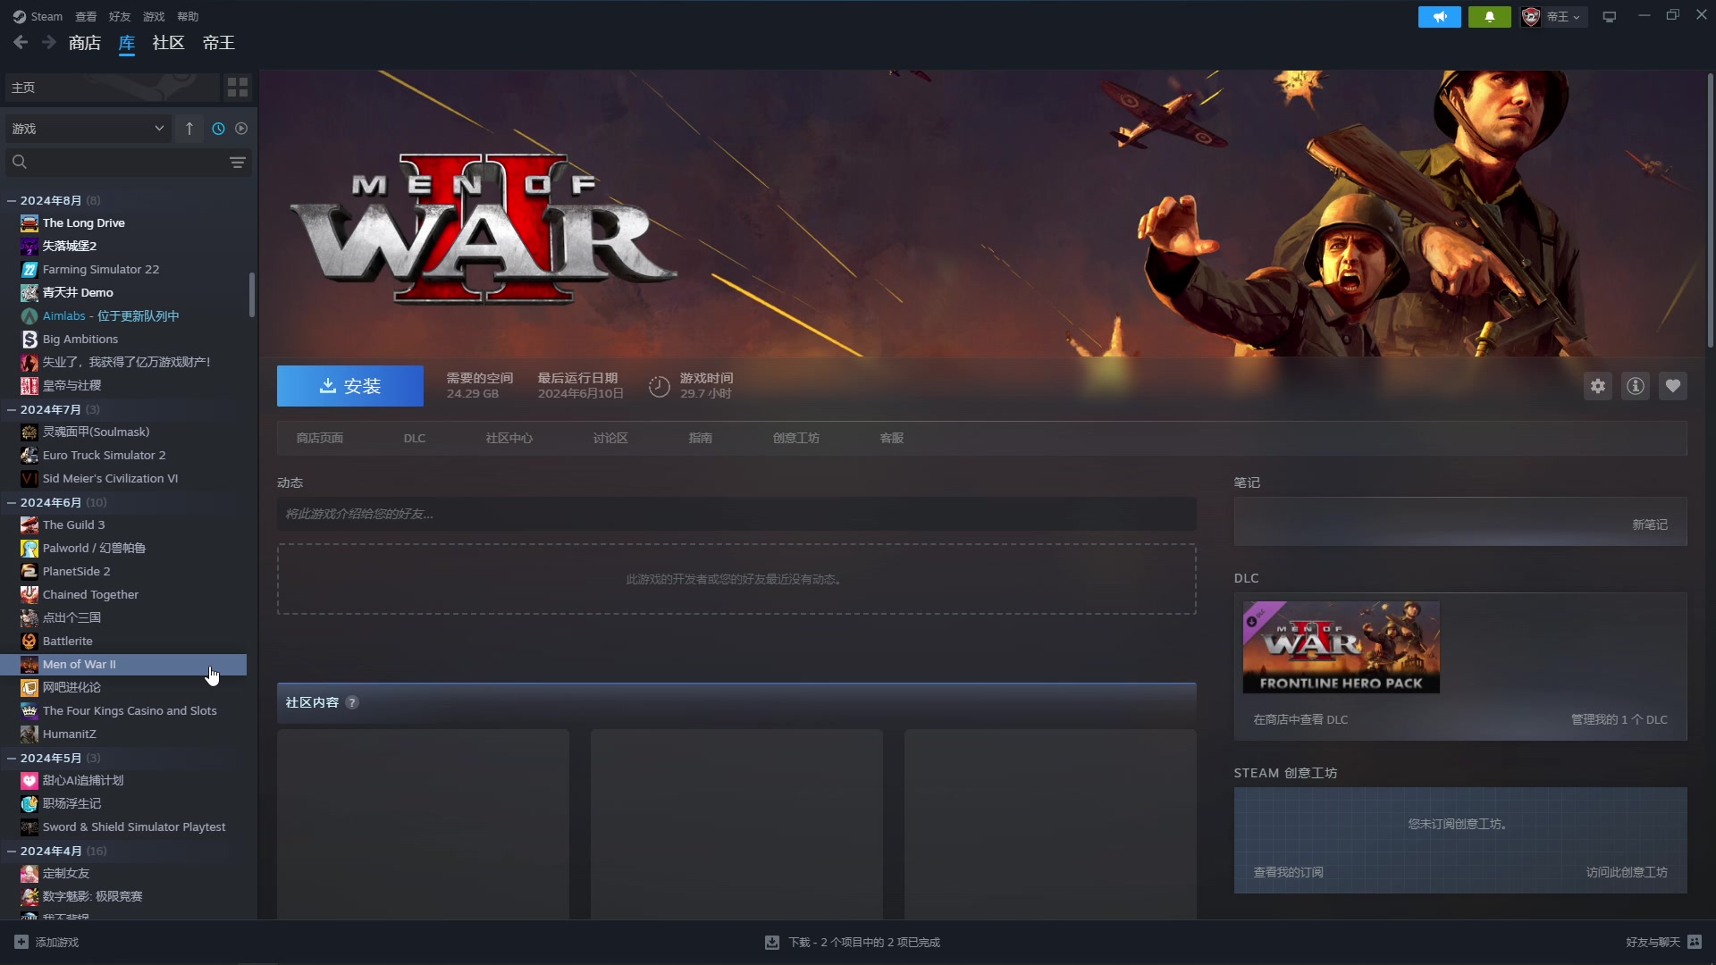Click 在商店中查看 DLC link
This screenshot has height=965, width=1716.
(x=1300, y=719)
